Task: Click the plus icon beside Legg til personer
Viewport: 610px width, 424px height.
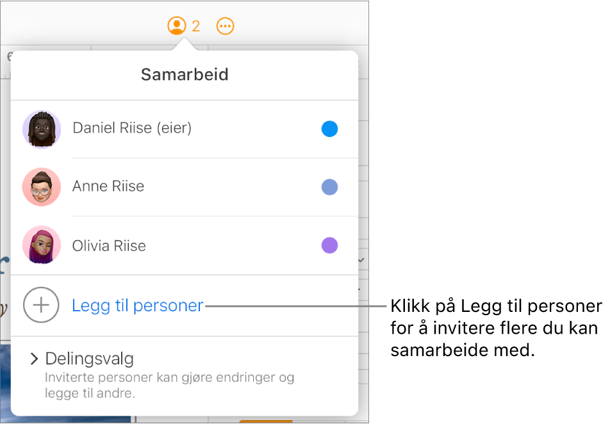Action: coord(40,306)
